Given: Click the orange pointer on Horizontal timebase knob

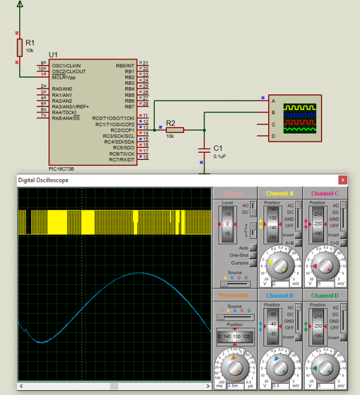Looking at the screenshot, I should pos(233,358).
